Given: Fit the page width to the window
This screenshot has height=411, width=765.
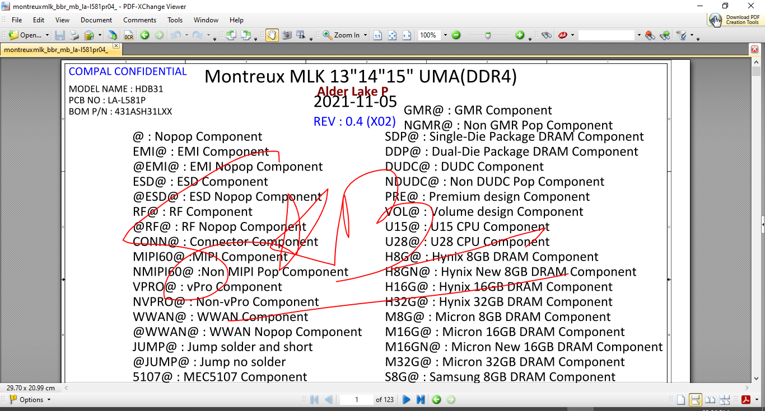Looking at the screenshot, I should click(x=407, y=35).
